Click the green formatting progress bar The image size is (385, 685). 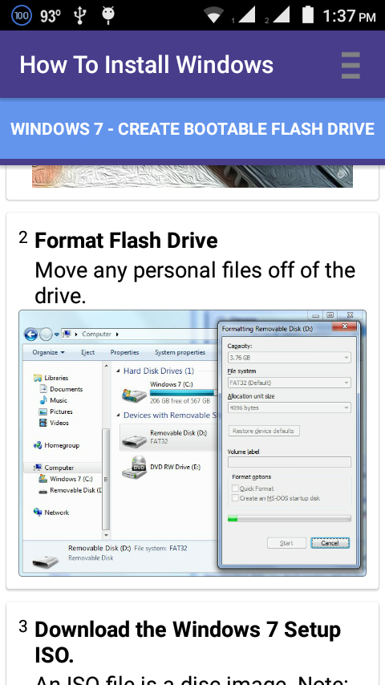290,518
